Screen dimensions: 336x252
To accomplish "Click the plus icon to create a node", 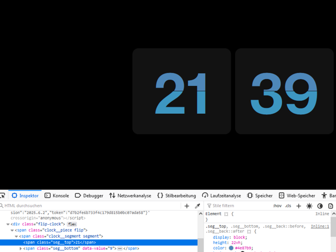I will click(x=187, y=206).
